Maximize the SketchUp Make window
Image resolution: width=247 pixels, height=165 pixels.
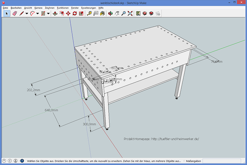(x=235, y=2)
